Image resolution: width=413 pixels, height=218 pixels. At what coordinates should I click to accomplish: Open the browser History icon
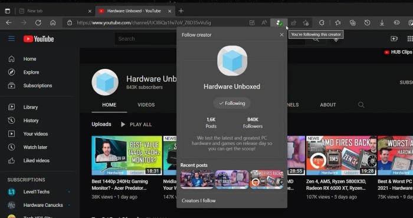(367, 23)
